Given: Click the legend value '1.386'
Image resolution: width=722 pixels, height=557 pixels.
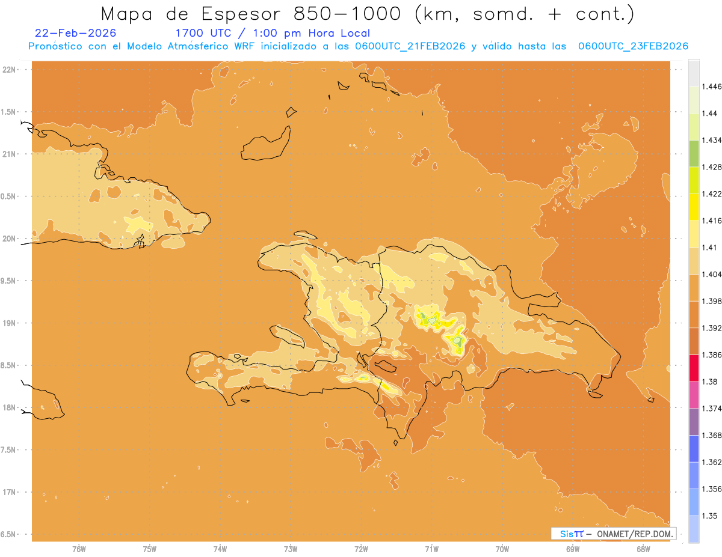Looking at the screenshot, I should click(712, 355).
